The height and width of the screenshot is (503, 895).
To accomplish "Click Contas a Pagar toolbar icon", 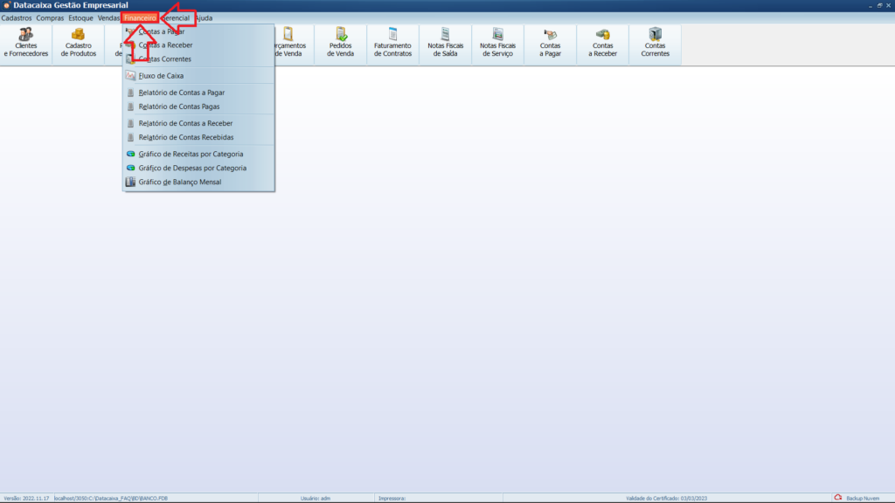I will tap(551, 44).
